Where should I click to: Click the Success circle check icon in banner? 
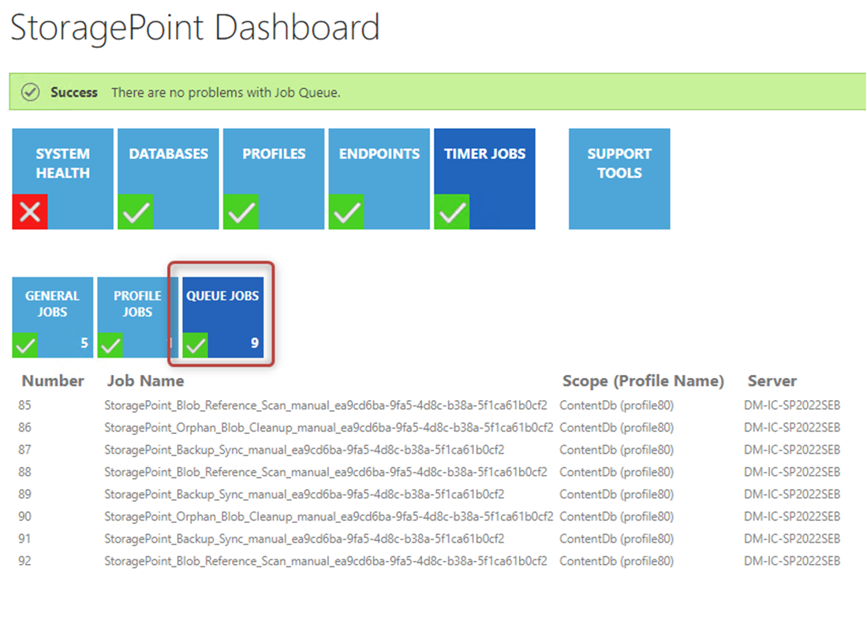pos(30,92)
